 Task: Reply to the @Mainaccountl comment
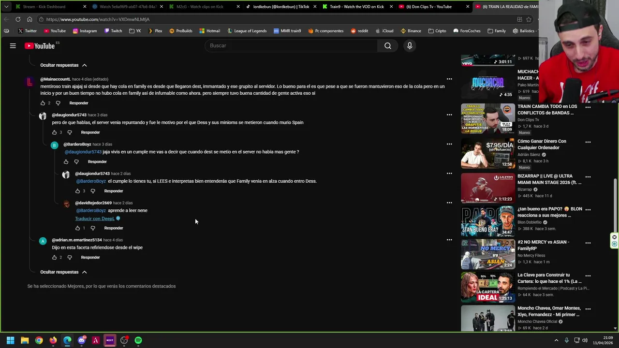[x=79, y=103]
